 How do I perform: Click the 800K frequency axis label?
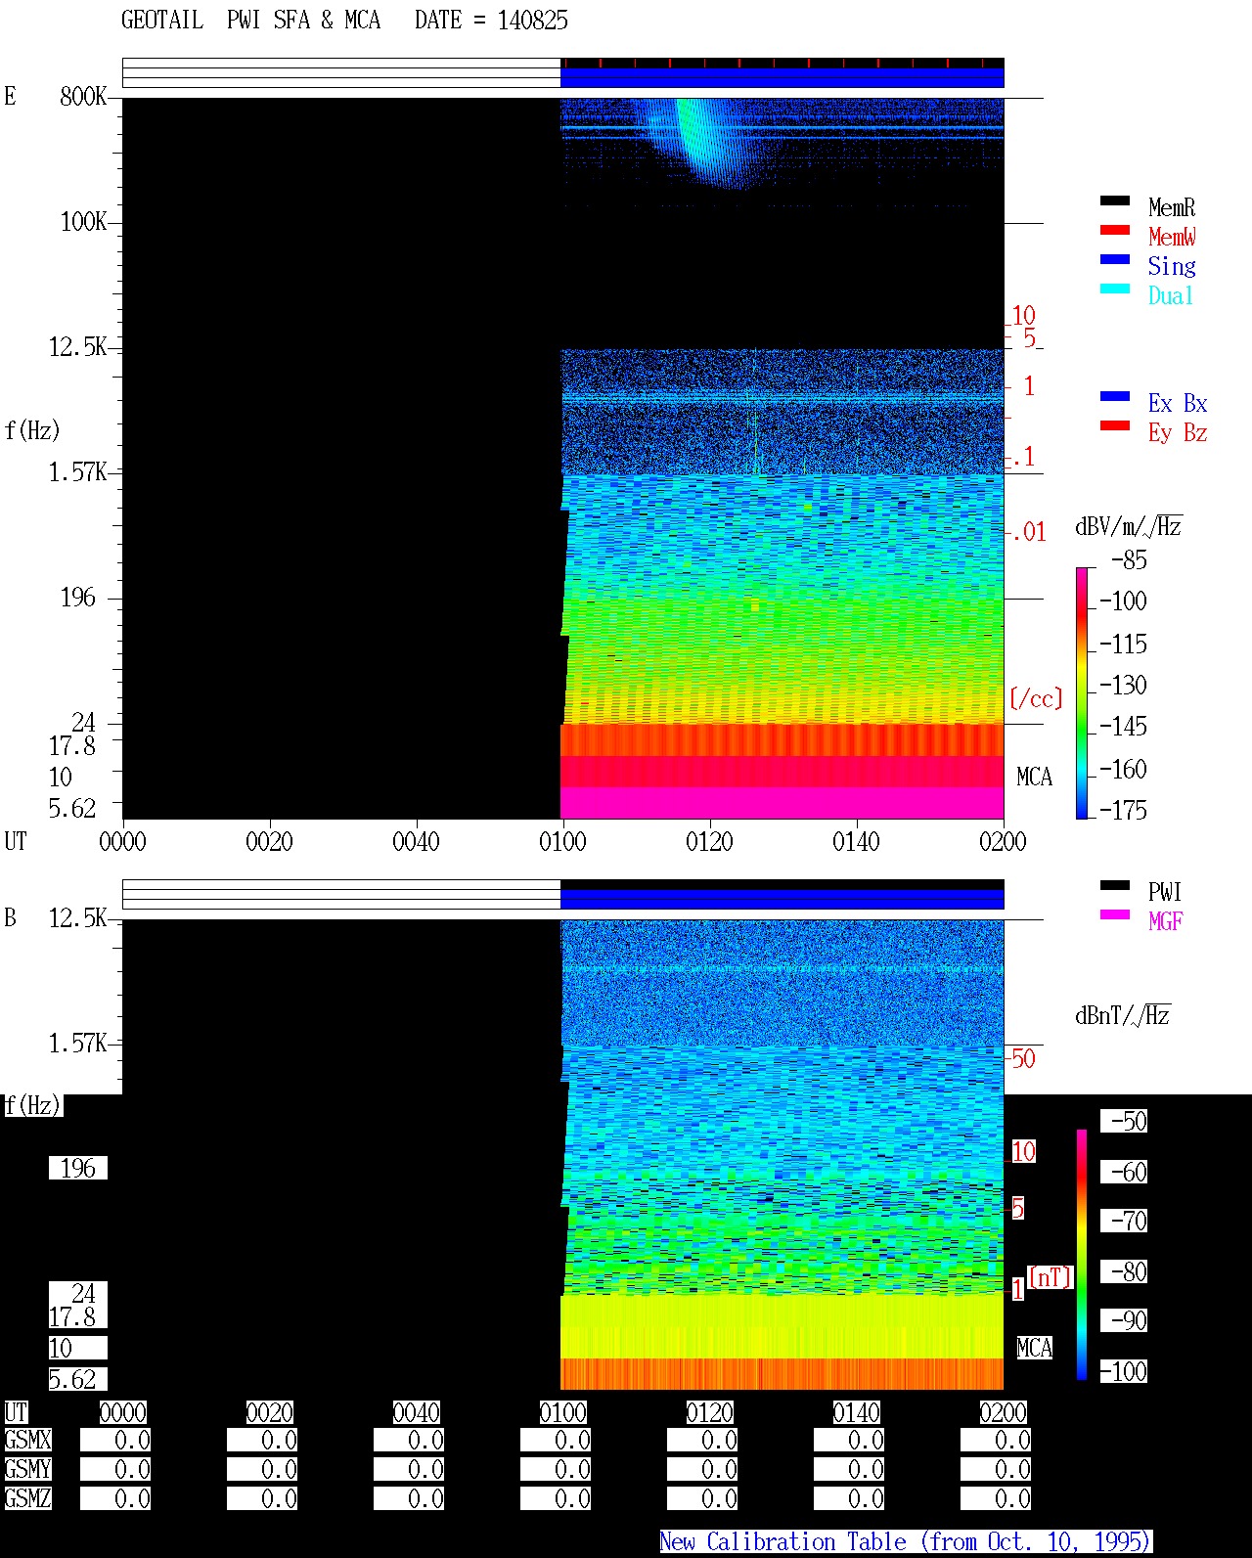click(83, 96)
